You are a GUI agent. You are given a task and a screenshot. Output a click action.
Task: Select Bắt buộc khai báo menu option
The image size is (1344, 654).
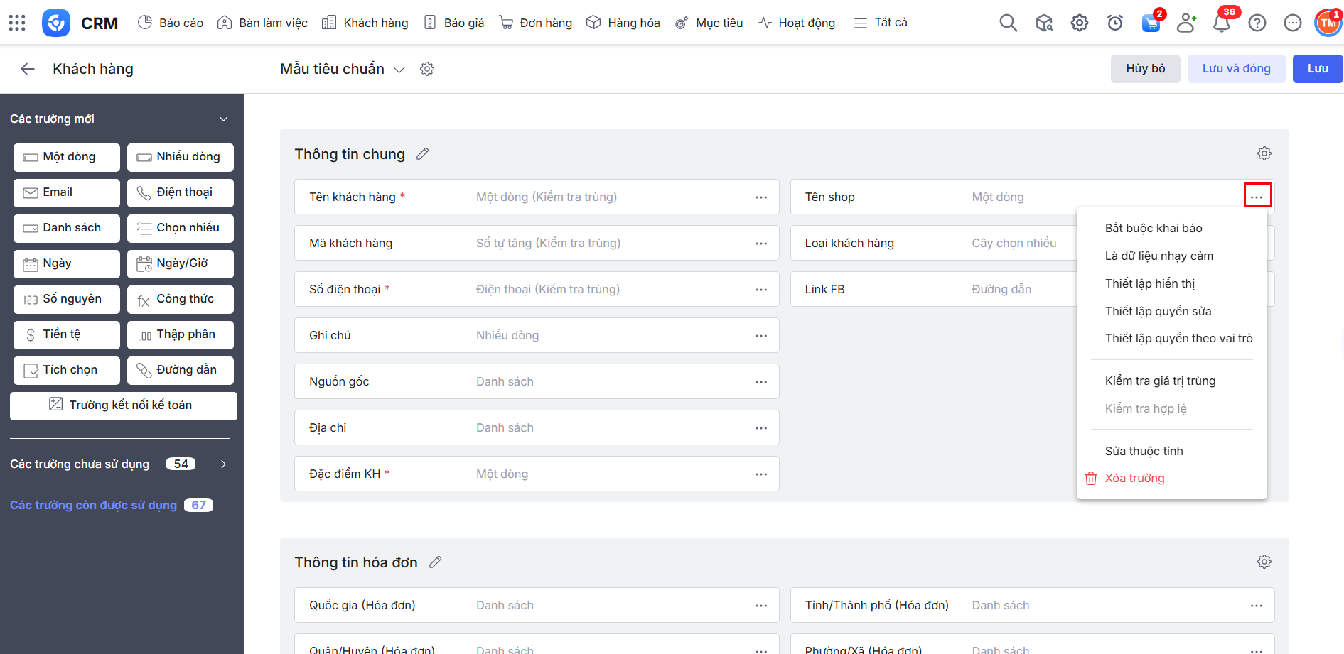[x=1153, y=228]
